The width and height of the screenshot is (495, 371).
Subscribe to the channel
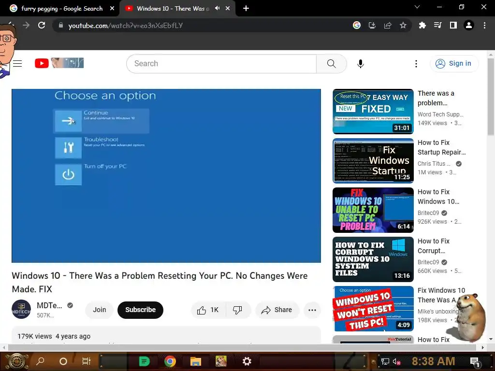141,310
